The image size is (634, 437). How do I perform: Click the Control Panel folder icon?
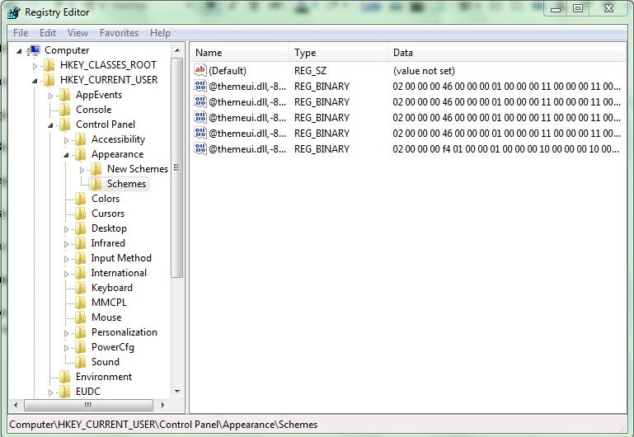(64, 125)
